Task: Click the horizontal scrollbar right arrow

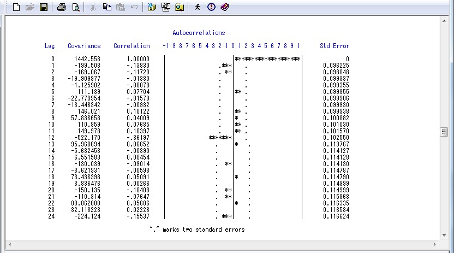Action: tap(435, 243)
